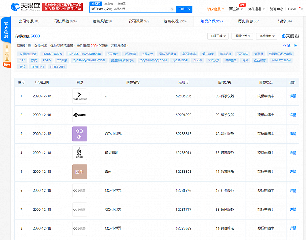
Task: Click the 45-社会服务 classification cell
Action: [224, 191]
